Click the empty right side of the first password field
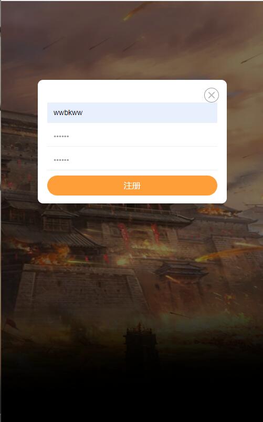The height and width of the screenshot is (422, 263). click(175, 136)
